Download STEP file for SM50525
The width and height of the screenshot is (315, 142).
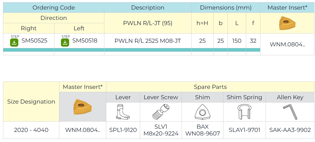[14, 43]
